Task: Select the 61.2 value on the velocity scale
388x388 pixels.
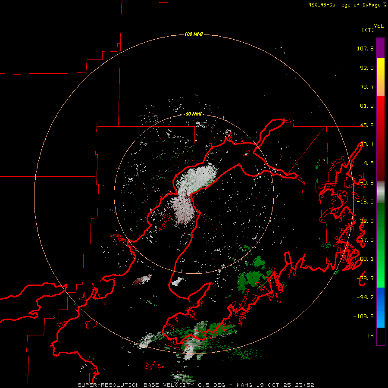Action: [367, 106]
